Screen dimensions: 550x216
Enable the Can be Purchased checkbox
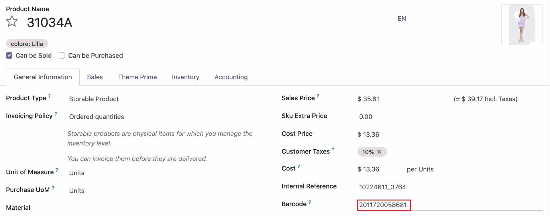(x=62, y=56)
